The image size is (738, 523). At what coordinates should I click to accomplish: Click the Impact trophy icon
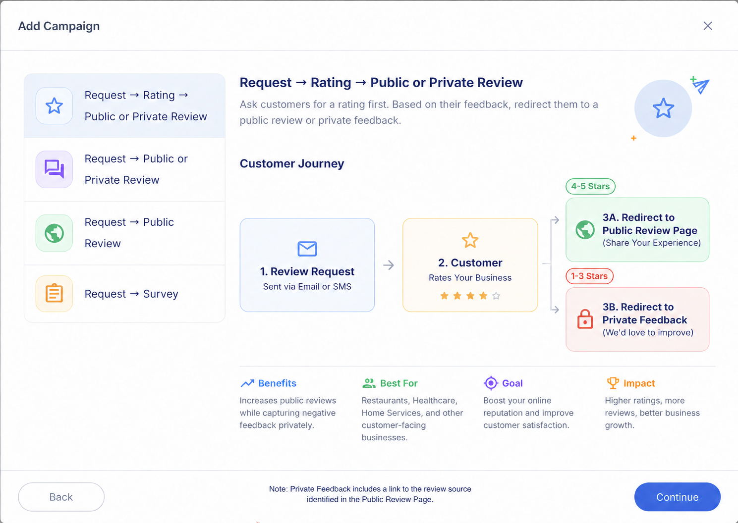pos(613,383)
